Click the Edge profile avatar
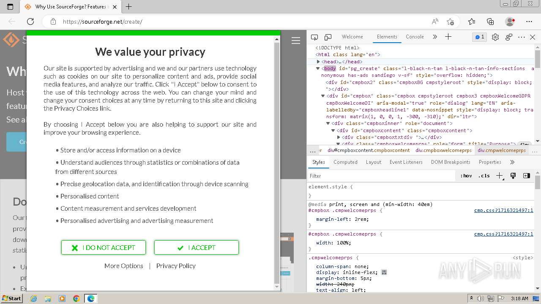 point(510,22)
